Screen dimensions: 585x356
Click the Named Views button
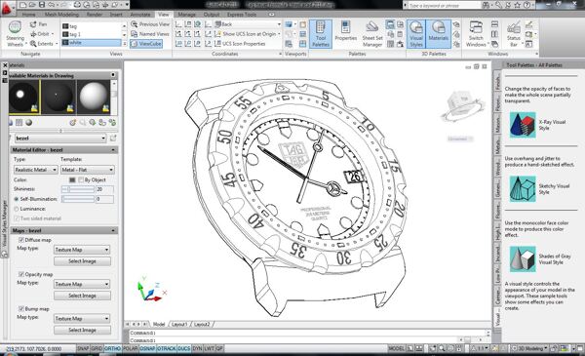pos(150,34)
